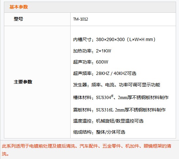Click the L×W×H mm unit text
The image size is (179, 159).
point(141,39)
